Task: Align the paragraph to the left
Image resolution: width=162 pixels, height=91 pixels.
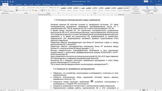Action: tap(40, 10)
